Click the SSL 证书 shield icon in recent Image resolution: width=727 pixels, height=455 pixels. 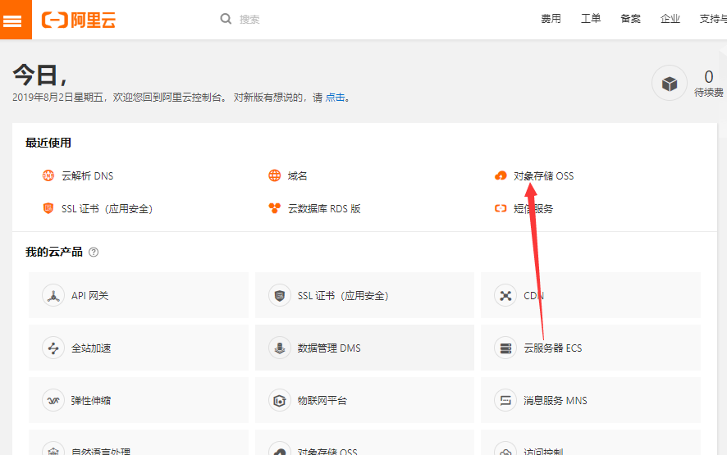click(48, 208)
